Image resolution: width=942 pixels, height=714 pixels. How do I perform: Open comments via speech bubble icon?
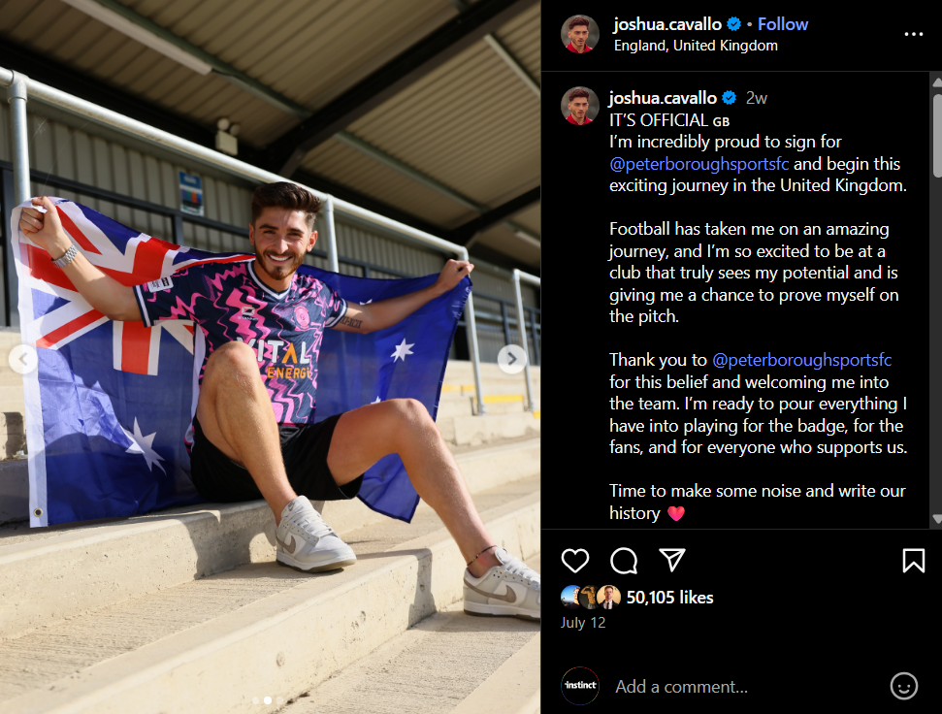coord(624,561)
